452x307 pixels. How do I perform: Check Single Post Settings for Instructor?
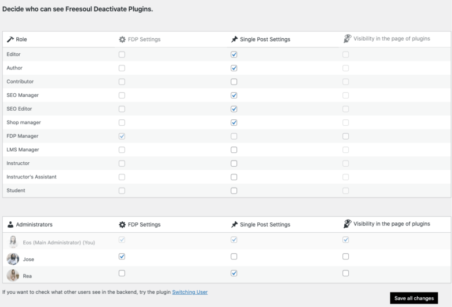click(234, 163)
